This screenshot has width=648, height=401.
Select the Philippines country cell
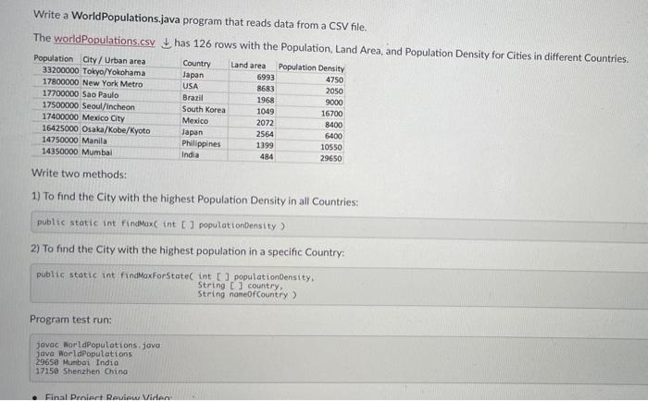(201, 143)
